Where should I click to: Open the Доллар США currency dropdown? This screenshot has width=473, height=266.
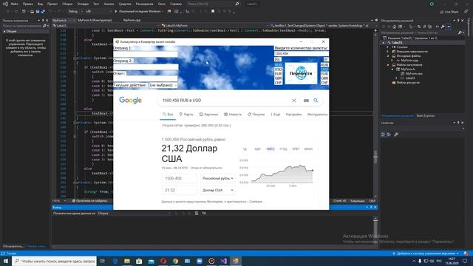[217, 191]
